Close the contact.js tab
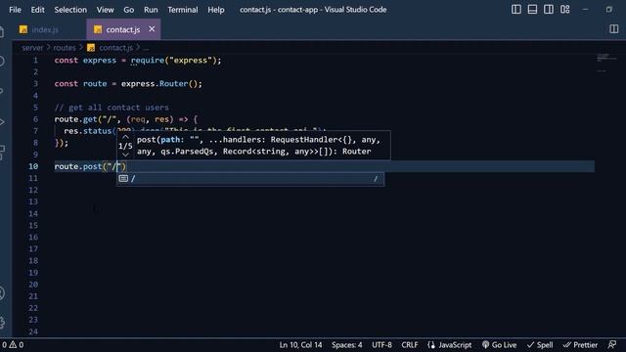The height and width of the screenshot is (352, 626). tap(152, 28)
